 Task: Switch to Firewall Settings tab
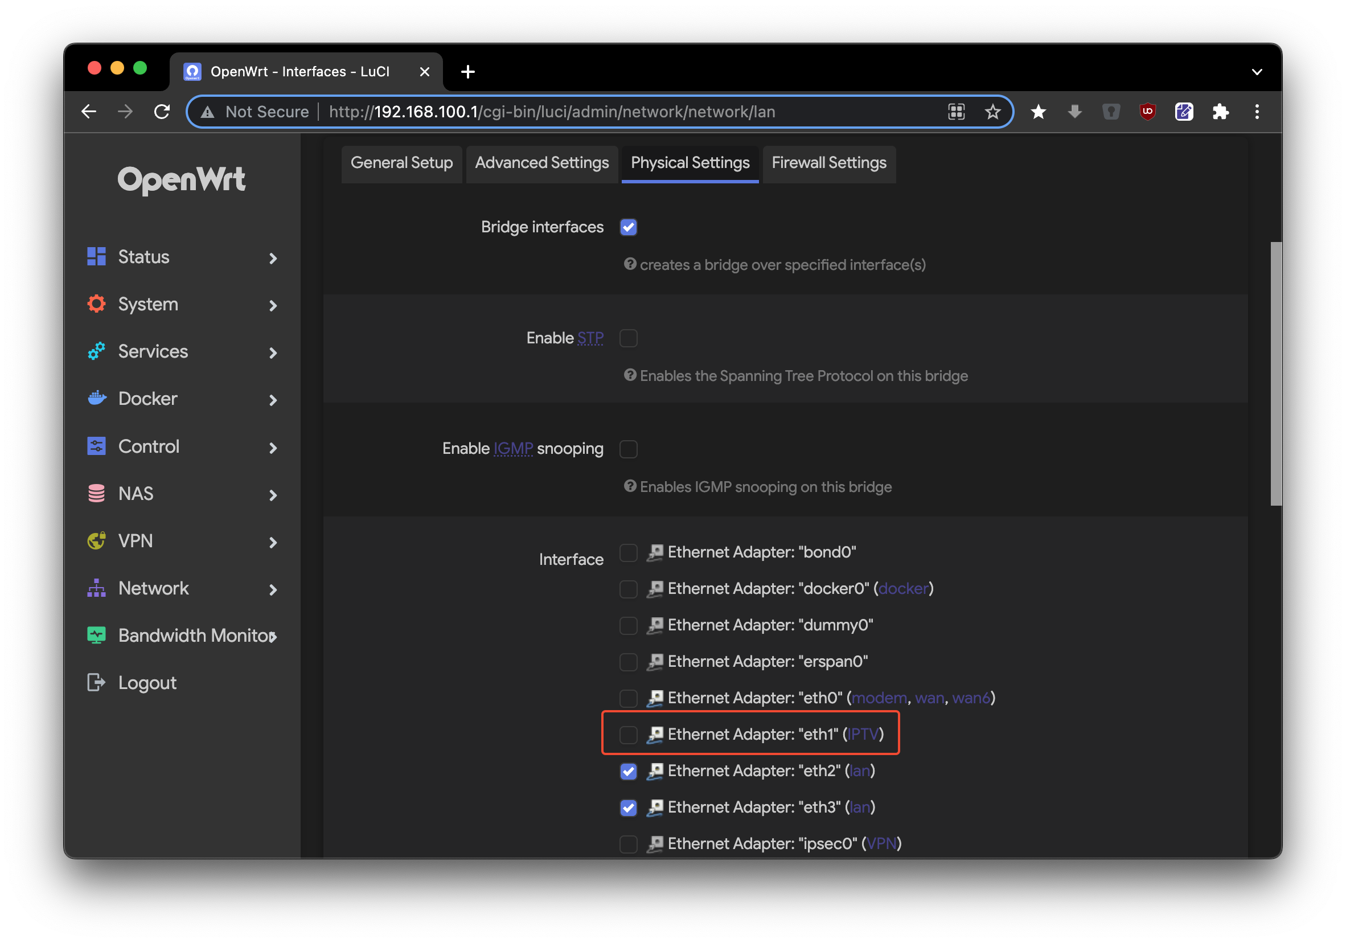click(x=827, y=163)
